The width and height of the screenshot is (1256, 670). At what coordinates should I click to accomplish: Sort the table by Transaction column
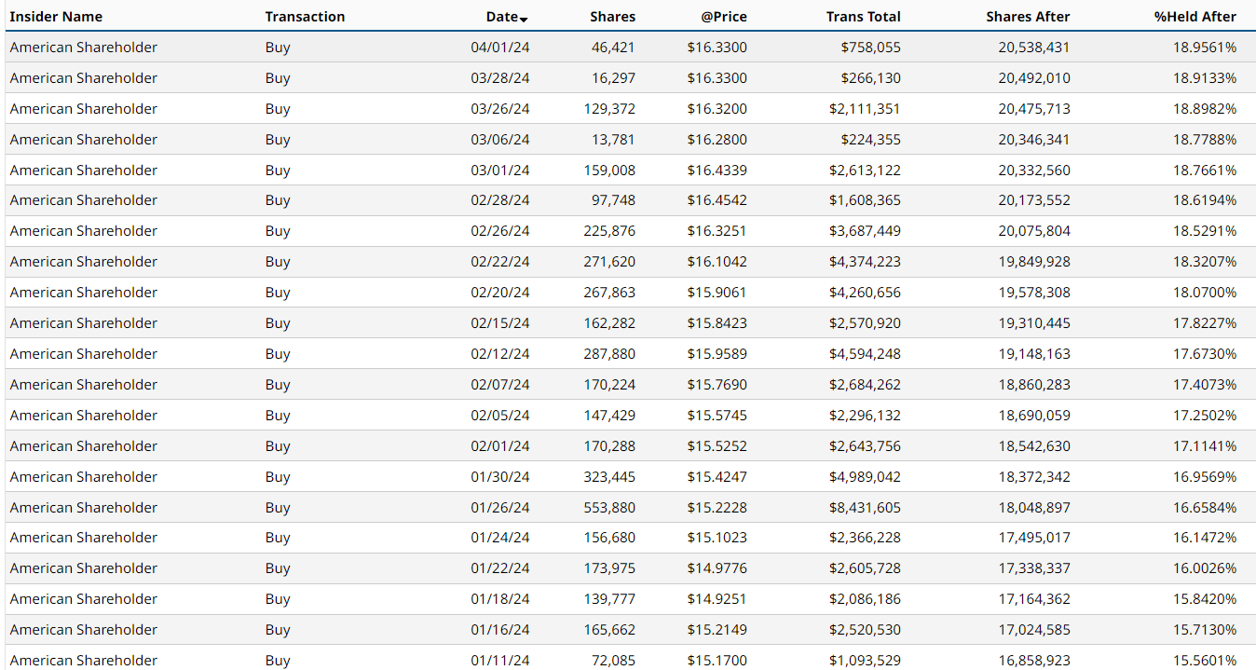click(x=305, y=16)
